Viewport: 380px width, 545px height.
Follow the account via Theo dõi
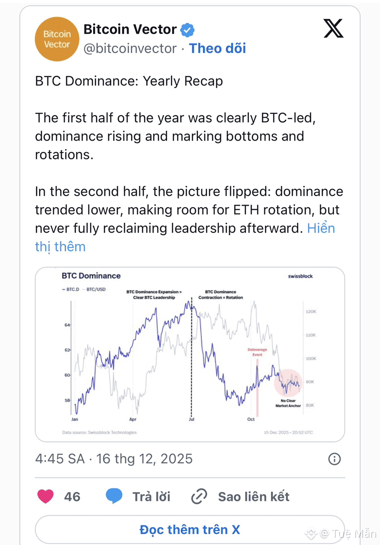tap(218, 48)
